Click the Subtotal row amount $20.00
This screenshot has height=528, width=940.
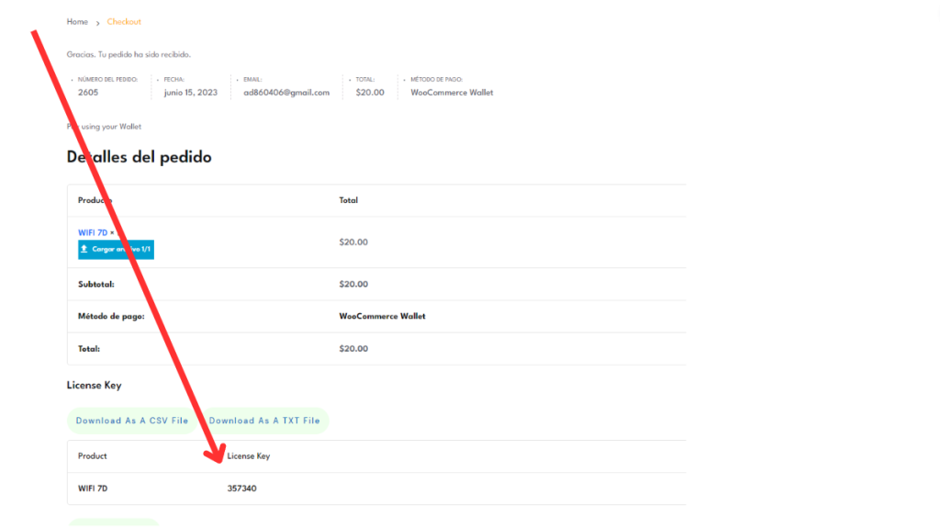(x=353, y=285)
